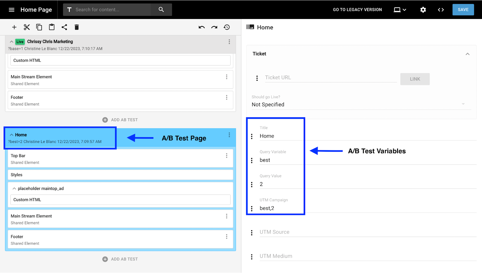The height and width of the screenshot is (273, 482).
Task: Redo the last undone change
Action: (x=214, y=27)
